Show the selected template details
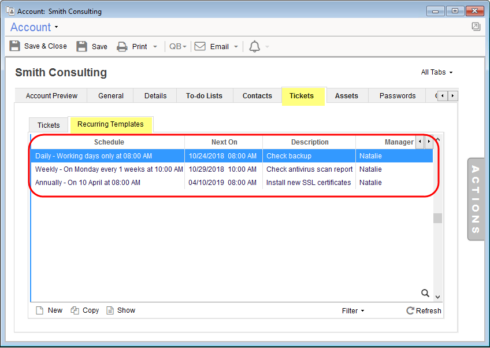This screenshot has height=348, width=490. click(120, 310)
